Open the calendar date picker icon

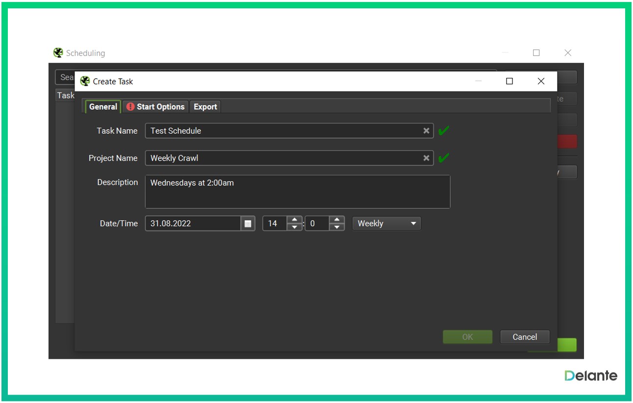[248, 224]
